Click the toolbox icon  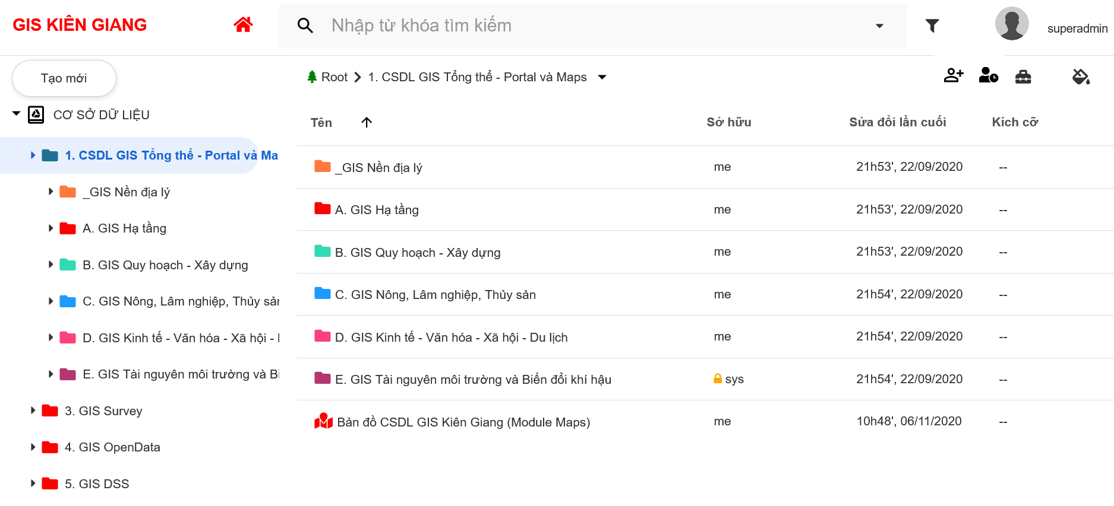[x=1023, y=77]
